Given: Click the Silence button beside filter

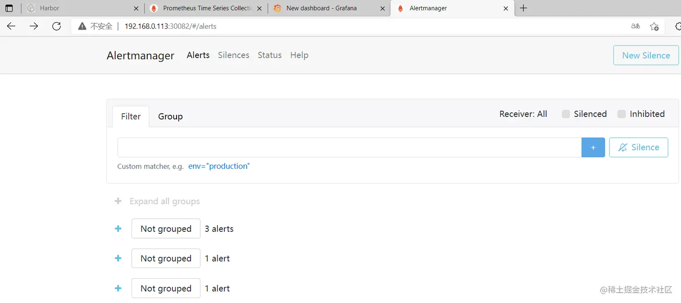Looking at the screenshot, I should pyautogui.click(x=639, y=147).
